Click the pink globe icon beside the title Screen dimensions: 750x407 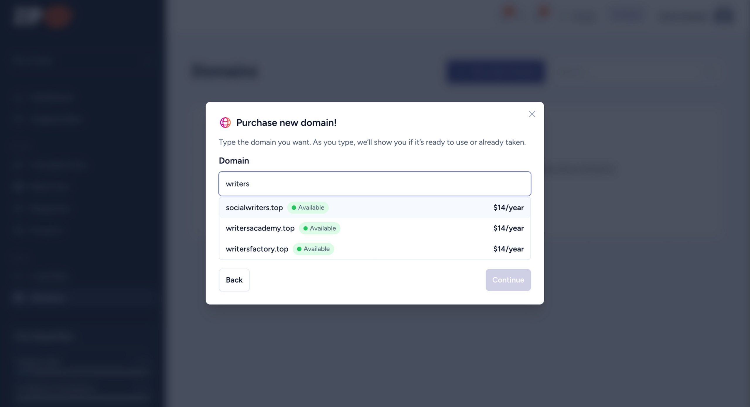tap(225, 123)
